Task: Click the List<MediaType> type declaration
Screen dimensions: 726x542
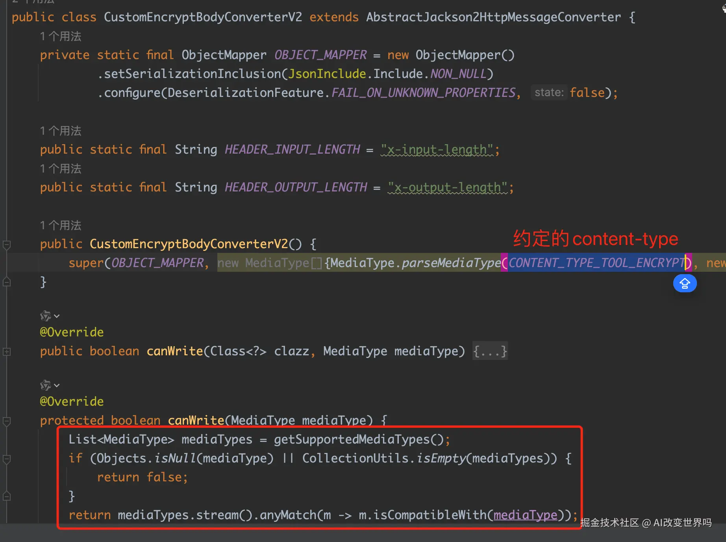Action: click(x=121, y=439)
